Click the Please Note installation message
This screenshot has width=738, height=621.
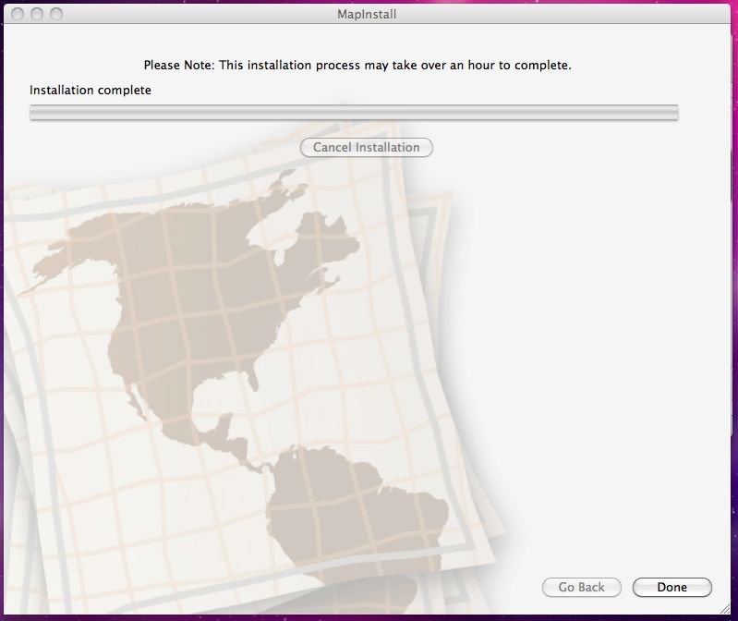[357, 66]
